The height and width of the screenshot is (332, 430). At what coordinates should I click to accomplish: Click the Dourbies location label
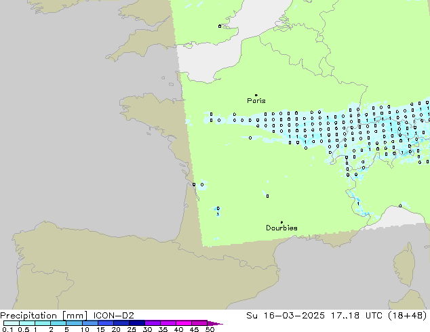point(281,228)
